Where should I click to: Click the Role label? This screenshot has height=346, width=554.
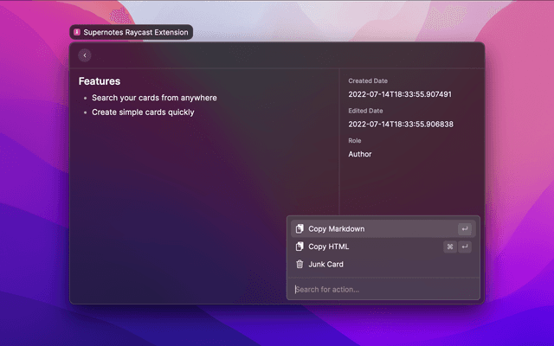click(x=355, y=140)
